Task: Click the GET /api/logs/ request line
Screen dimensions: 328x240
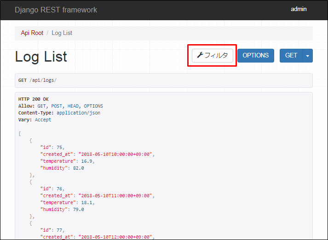Action: pyautogui.click(x=38, y=80)
